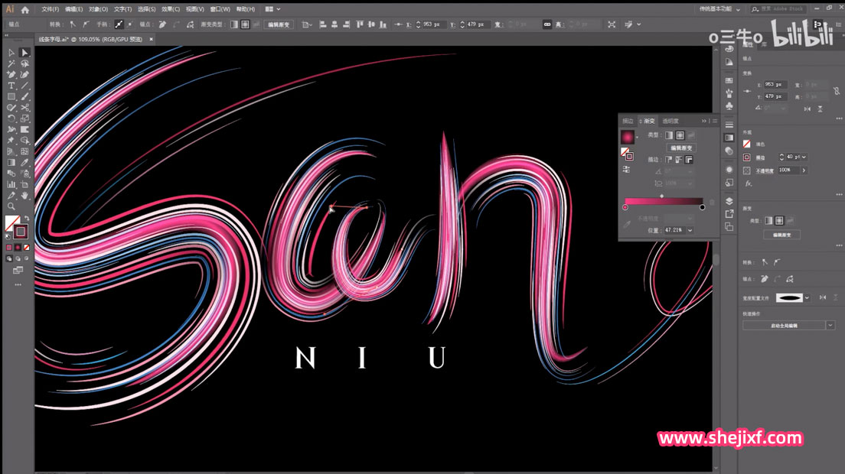
Task: Open the Layers panel icon in dock
Action: click(x=729, y=201)
